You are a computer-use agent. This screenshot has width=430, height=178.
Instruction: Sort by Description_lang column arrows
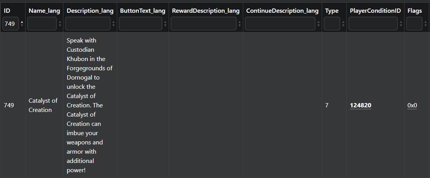114,24
